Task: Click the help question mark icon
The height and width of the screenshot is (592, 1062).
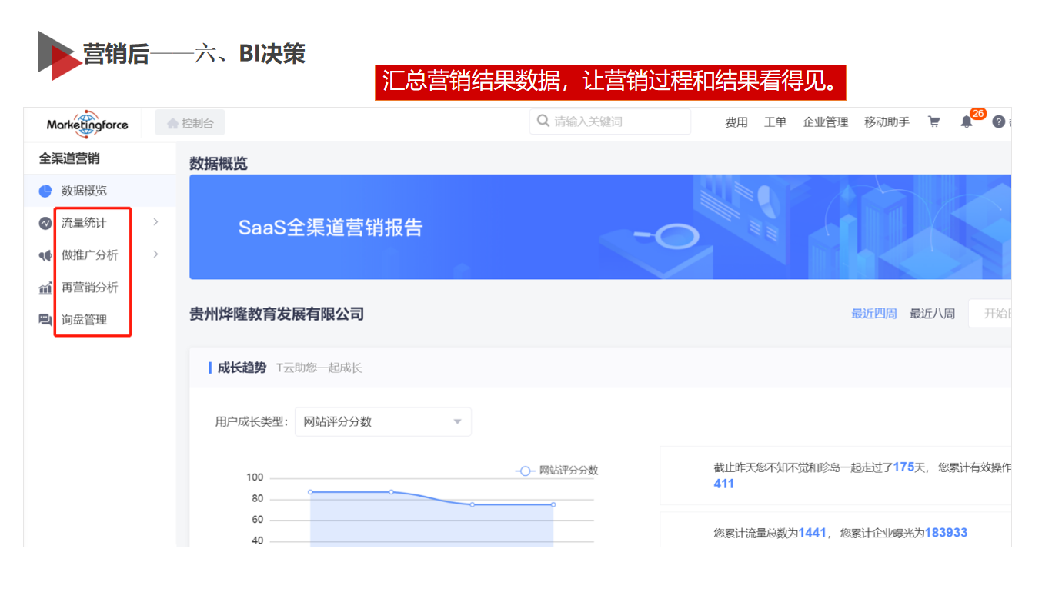Action: [x=998, y=121]
